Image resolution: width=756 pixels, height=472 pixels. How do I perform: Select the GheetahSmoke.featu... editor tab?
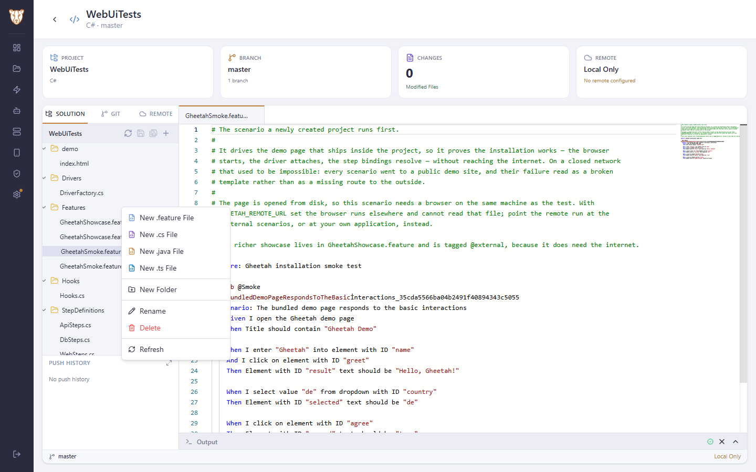[x=222, y=115]
